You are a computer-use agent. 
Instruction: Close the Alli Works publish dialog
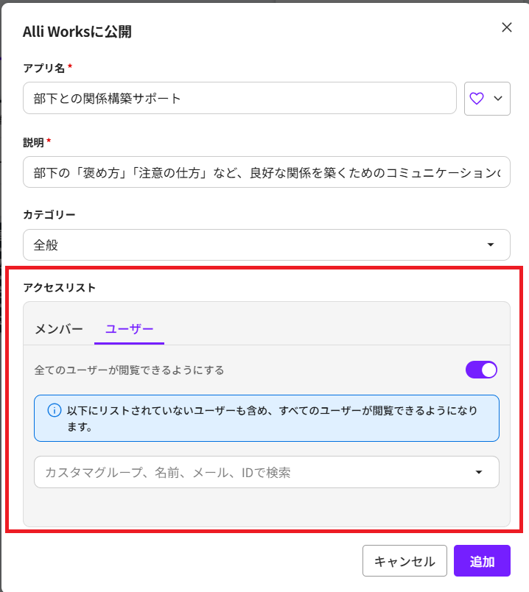point(506,28)
